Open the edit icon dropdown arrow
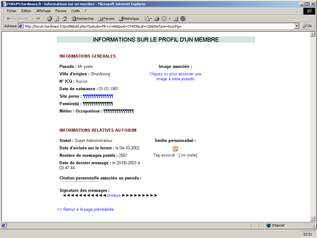Screen dimensions: 317x238 click(170, 19)
